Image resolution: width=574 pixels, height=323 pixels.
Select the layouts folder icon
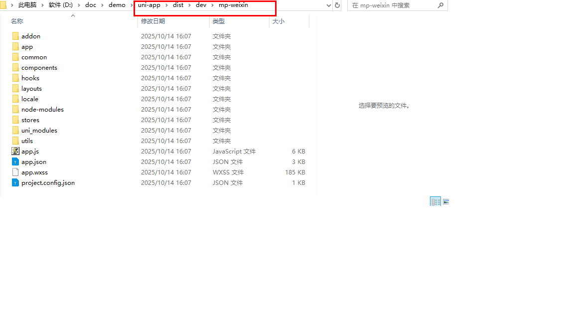coord(15,88)
